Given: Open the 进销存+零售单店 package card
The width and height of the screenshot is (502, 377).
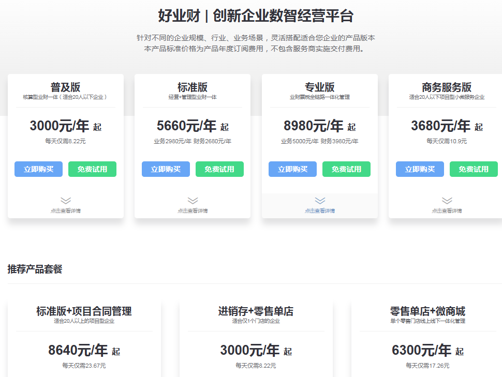Looking at the screenshot, I should 256,338.
